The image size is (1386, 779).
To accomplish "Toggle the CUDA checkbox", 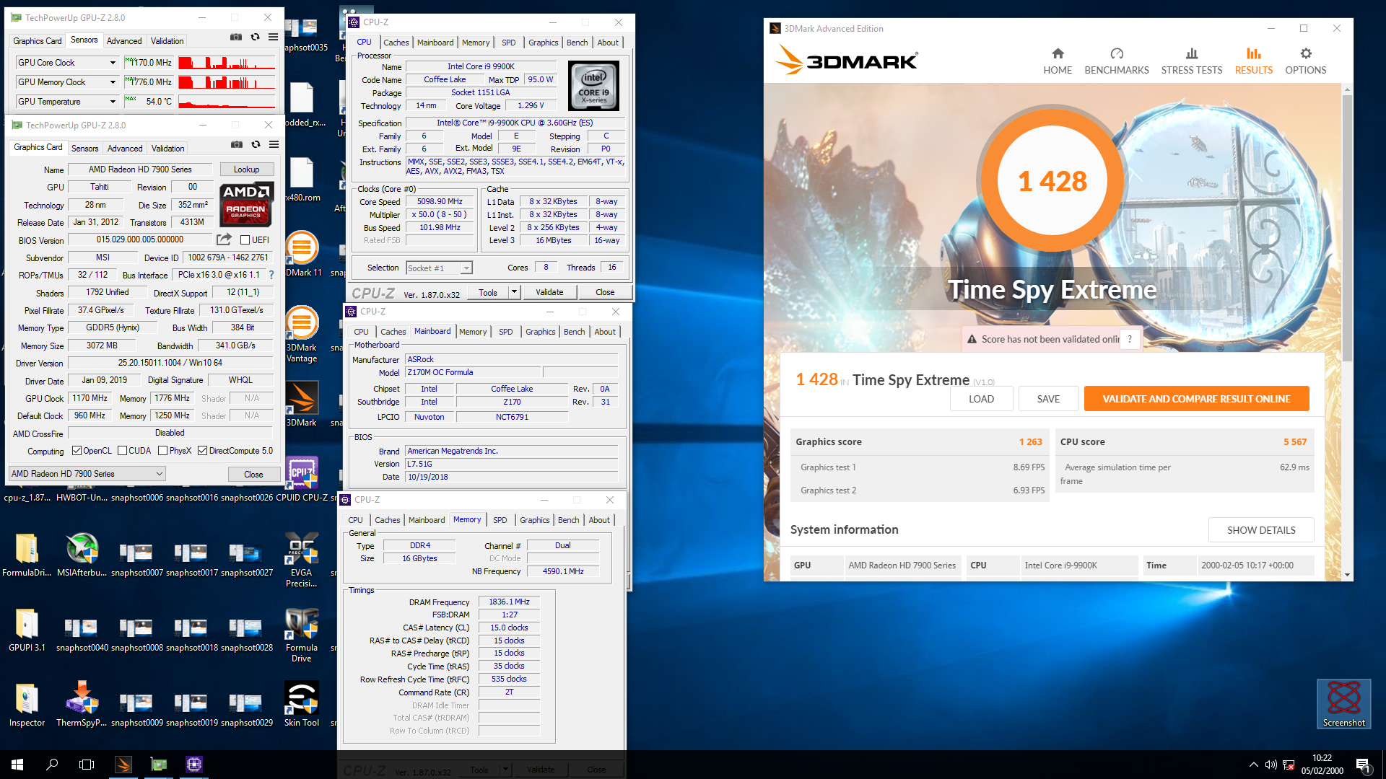I will (122, 451).
